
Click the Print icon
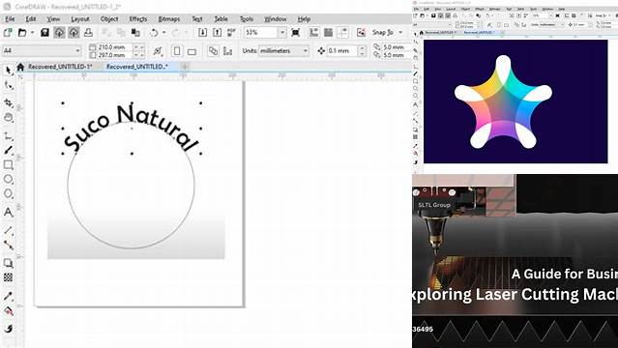coord(88,32)
